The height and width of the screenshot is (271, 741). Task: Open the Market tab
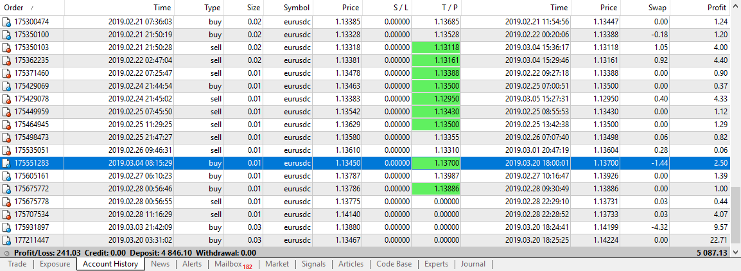click(x=277, y=264)
